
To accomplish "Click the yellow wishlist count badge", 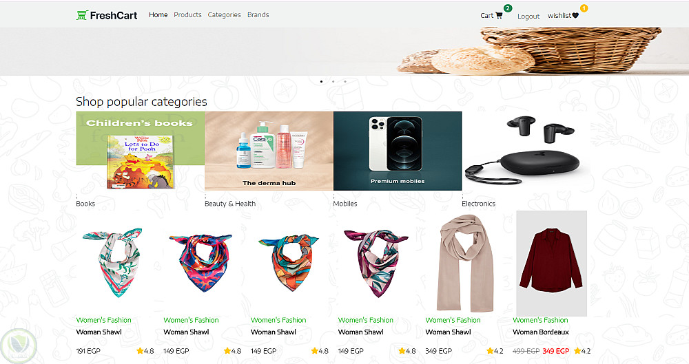I will tap(584, 8).
